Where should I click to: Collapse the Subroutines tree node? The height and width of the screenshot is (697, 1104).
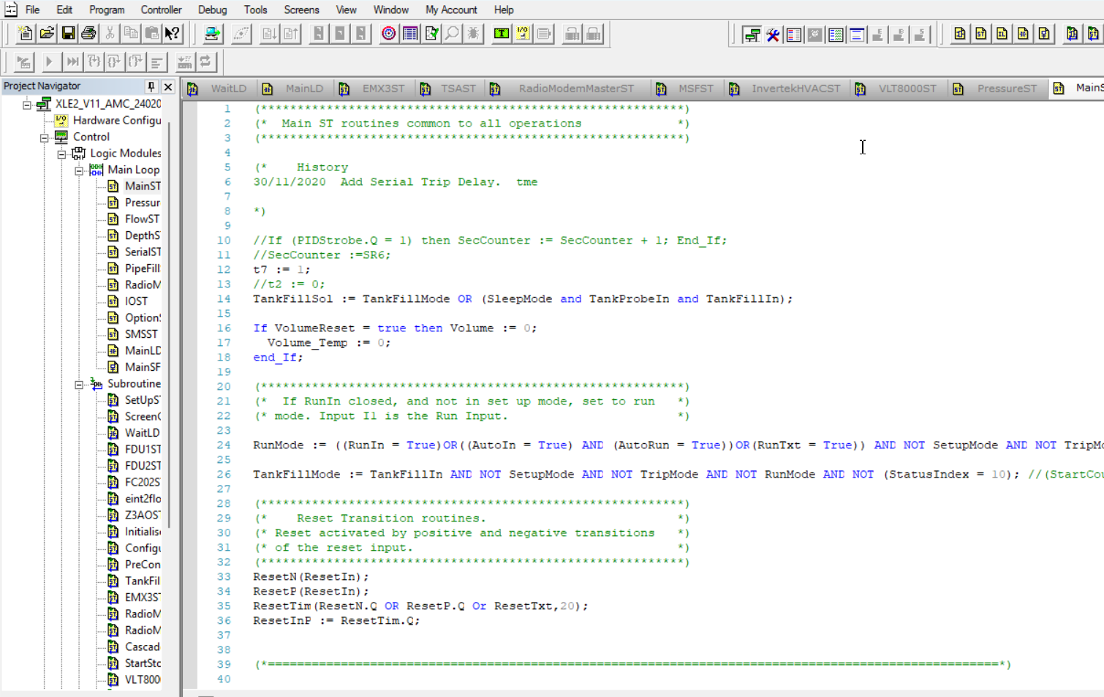[x=79, y=385]
